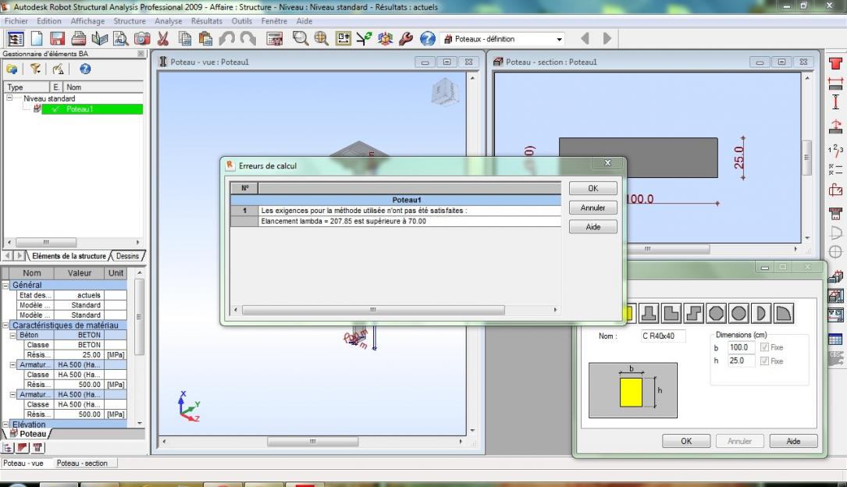Select Poteau1 in the element tree
This screenshot has height=487, width=847.
[92, 109]
